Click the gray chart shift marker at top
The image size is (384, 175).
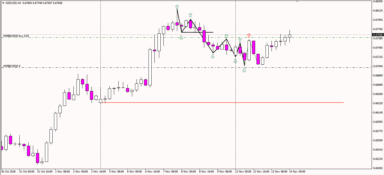pos(297,1)
